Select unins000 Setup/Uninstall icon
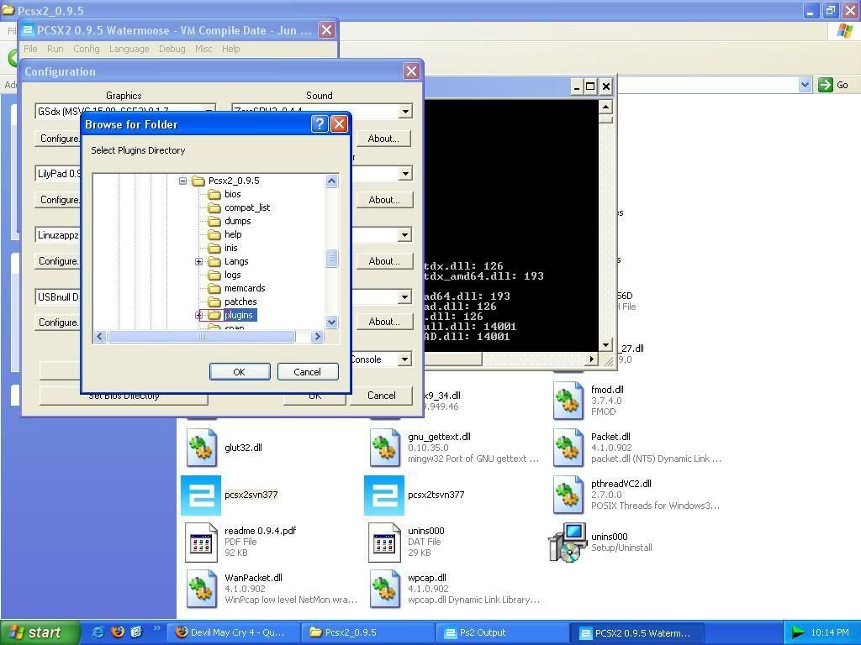 568,543
